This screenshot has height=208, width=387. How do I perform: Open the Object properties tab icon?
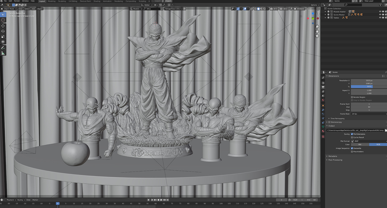click(323, 105)
